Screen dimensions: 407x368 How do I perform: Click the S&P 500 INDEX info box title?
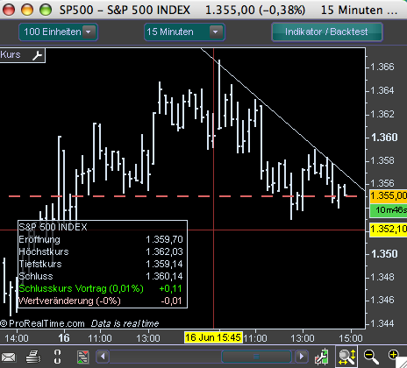[53, 227]
